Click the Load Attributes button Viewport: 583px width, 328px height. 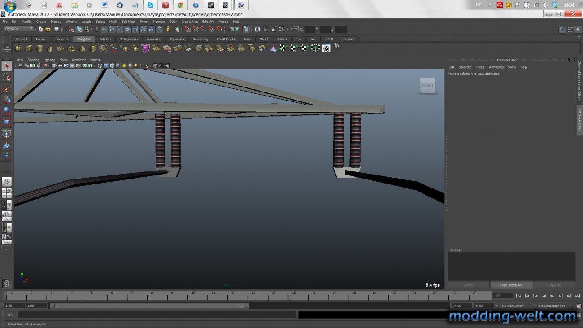pos(511,285)
